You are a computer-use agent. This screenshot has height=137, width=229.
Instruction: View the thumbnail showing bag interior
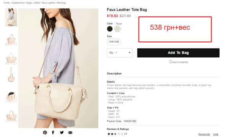[11, 97]
